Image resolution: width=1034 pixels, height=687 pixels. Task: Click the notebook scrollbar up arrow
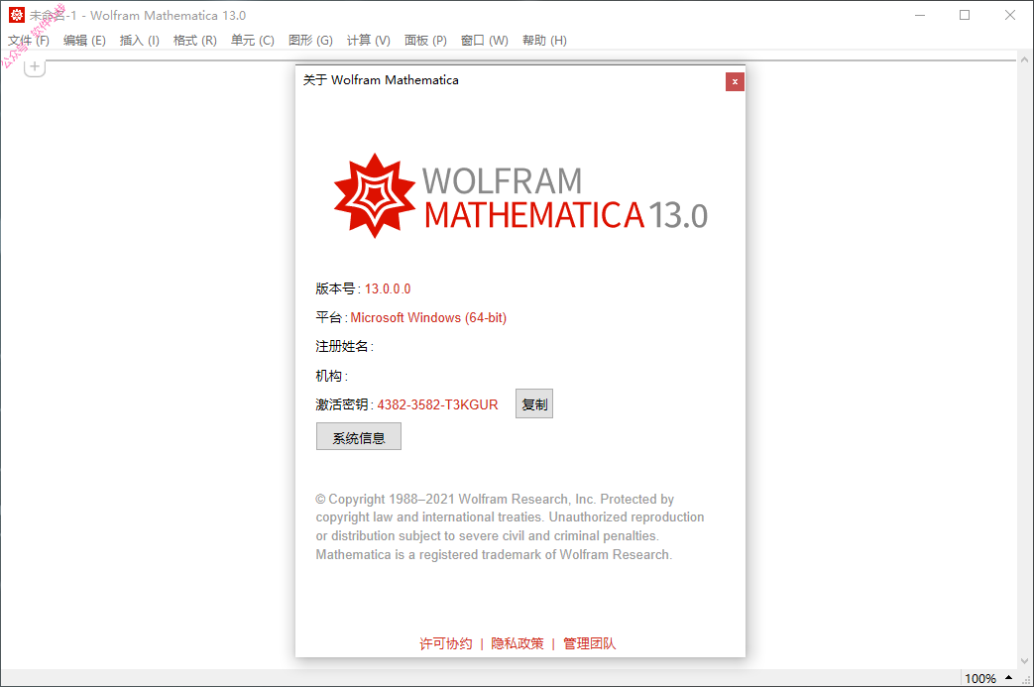(x=1024, y=59)
